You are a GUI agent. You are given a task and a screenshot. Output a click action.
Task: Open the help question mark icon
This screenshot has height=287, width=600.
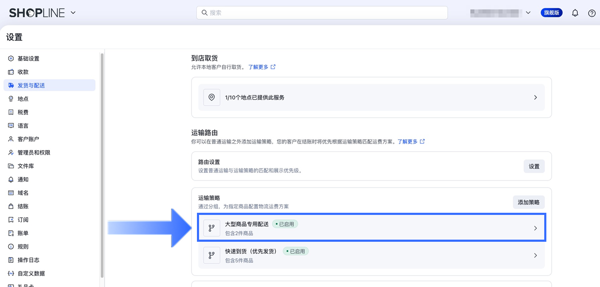tap(592, 13)
